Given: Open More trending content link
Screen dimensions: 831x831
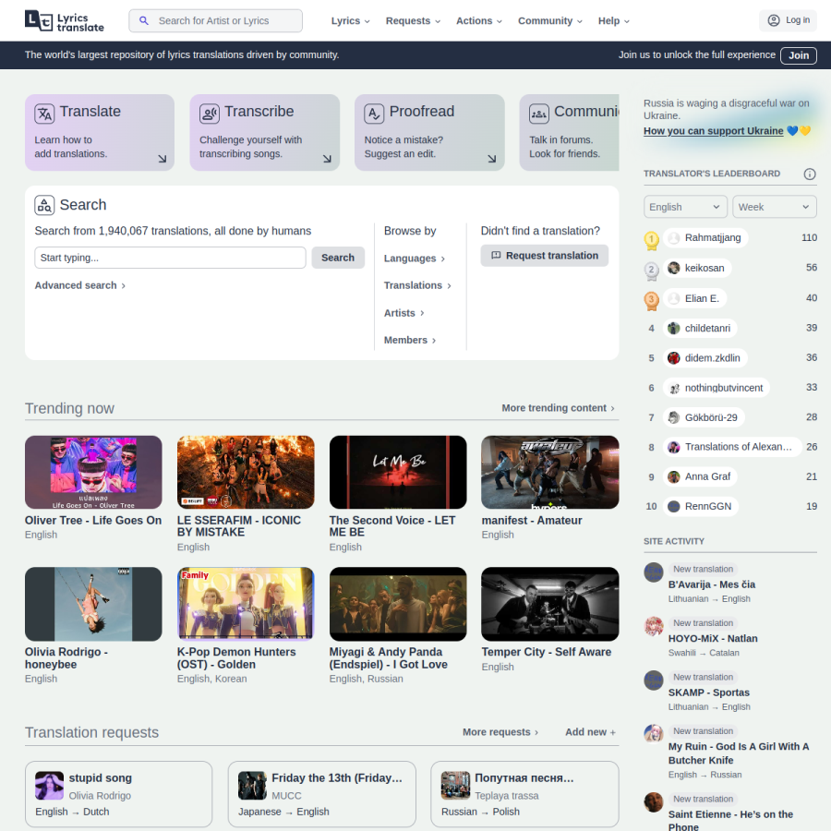Looking at the screenshot, I should (x=558, y=408).
